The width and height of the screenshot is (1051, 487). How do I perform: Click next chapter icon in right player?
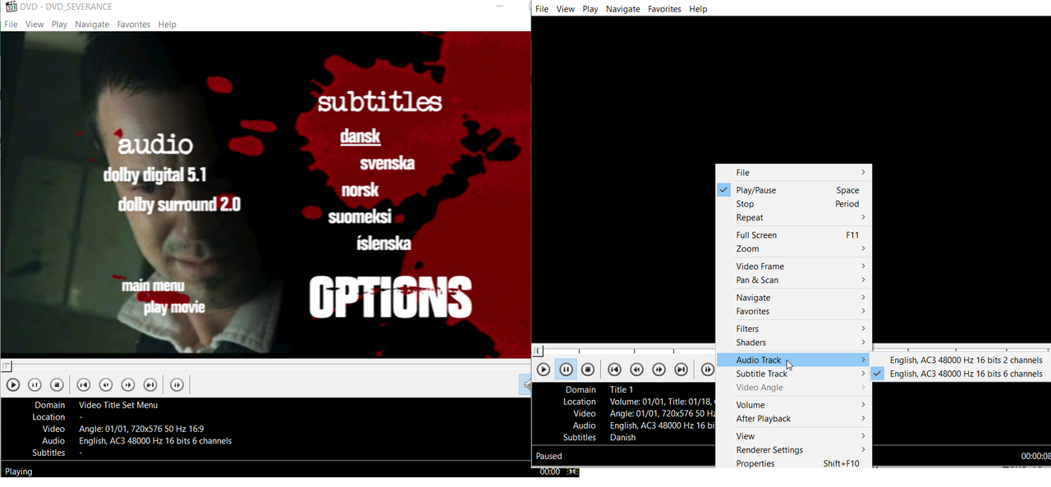[x=681, y=370]
